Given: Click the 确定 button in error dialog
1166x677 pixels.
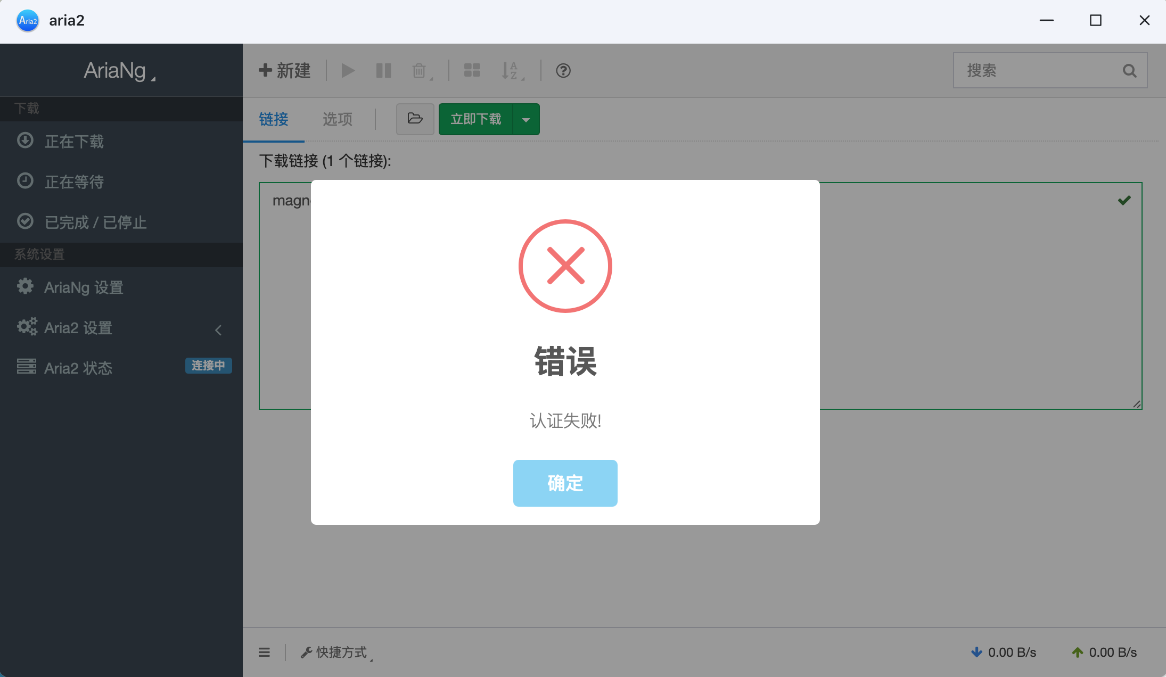Looking at the screenshot, I should point(565,483).
